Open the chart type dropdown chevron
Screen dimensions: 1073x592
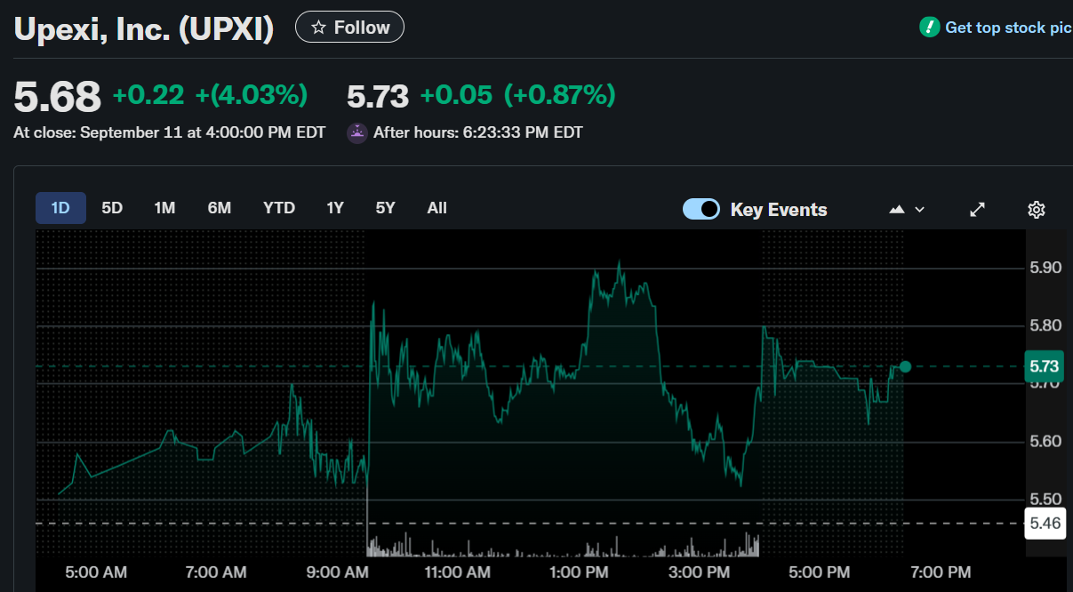point(919,210)
